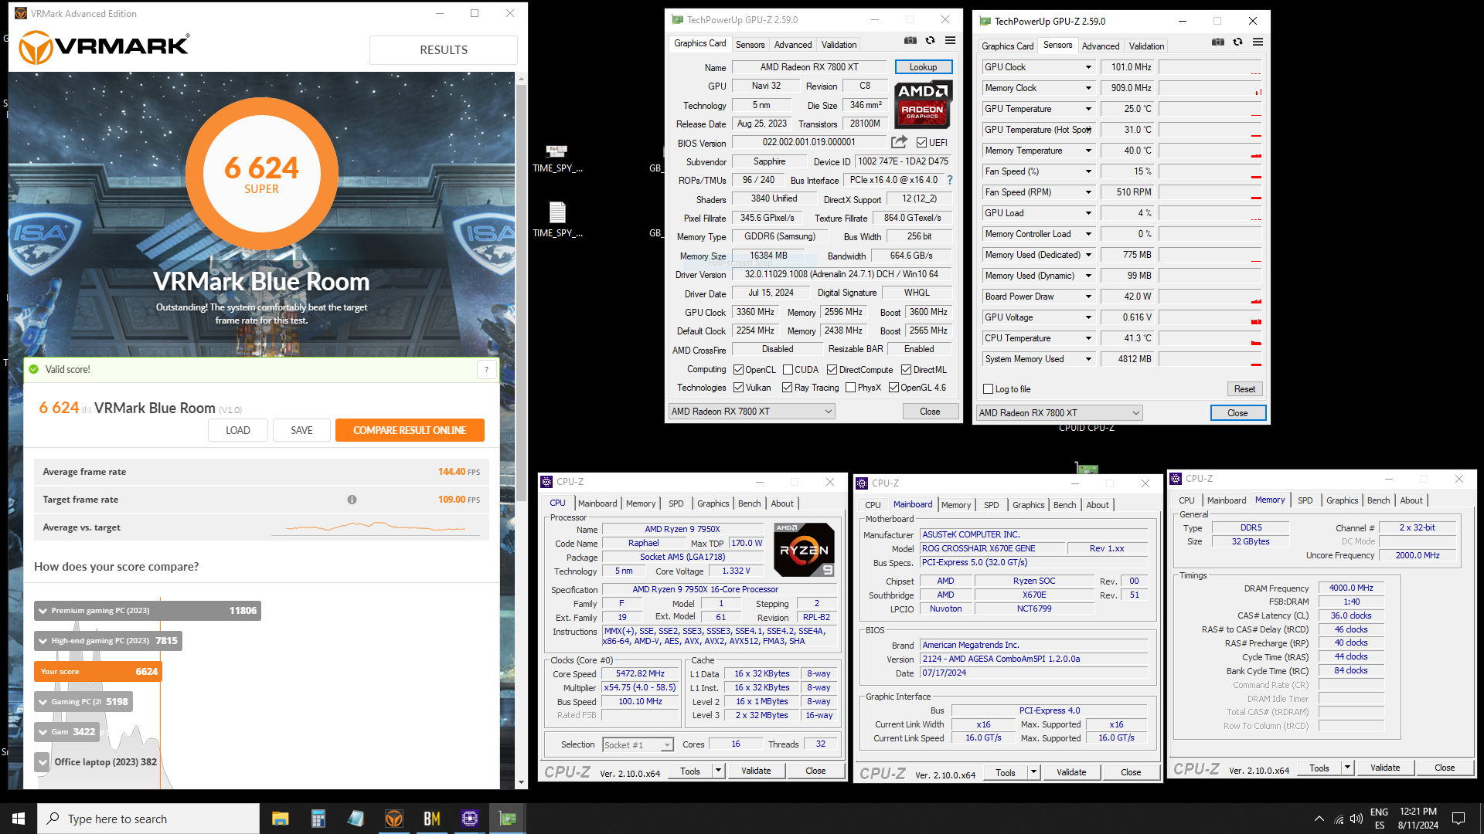Open the Socket #1 selection dropdown
Screen dimensions: 1484x834
(638, 745)
